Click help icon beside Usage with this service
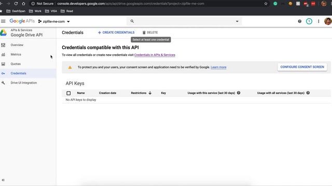Image resolution: width=332 pixels, height=186 pixels. point(239,93)
